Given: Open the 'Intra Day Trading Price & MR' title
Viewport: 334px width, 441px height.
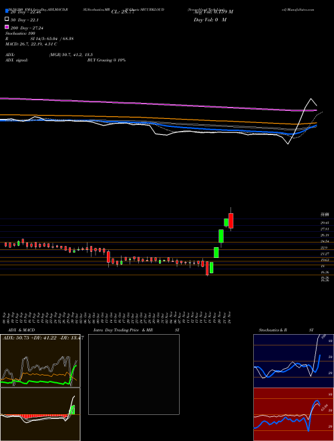Looking at the screenshot, I should click(123, 330).
